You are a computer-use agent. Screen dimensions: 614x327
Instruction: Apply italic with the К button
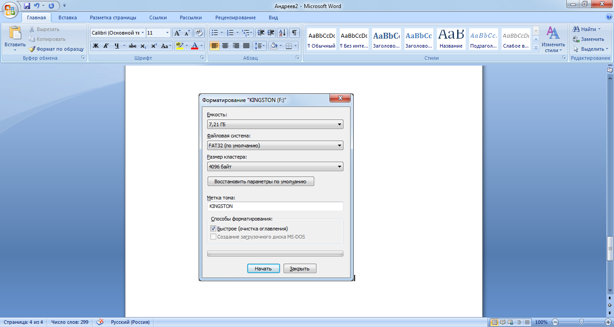pos(106,46)
